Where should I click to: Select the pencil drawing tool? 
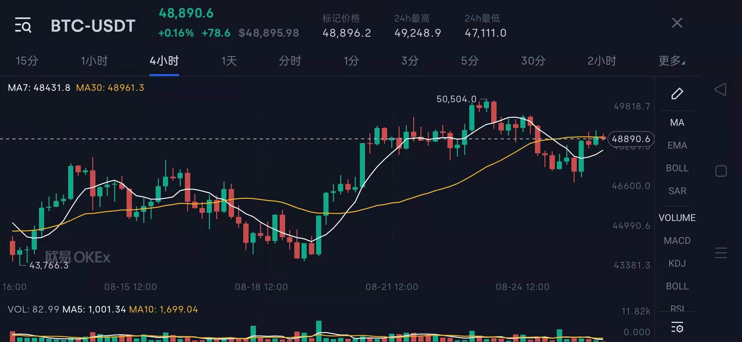tap(677, 93)
